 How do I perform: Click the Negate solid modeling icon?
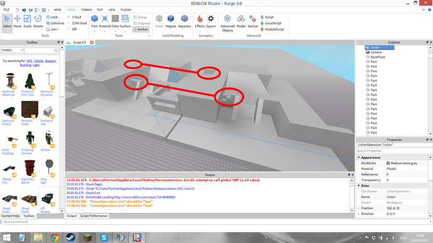171,21
